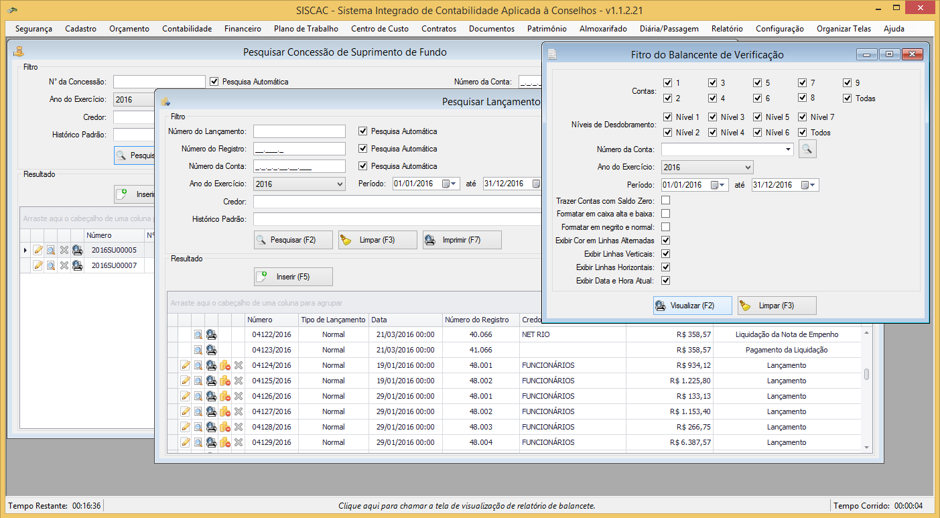The image size is (940, 518).
Task: Open the Organizar Telas menu
Action: pos(844,29)
